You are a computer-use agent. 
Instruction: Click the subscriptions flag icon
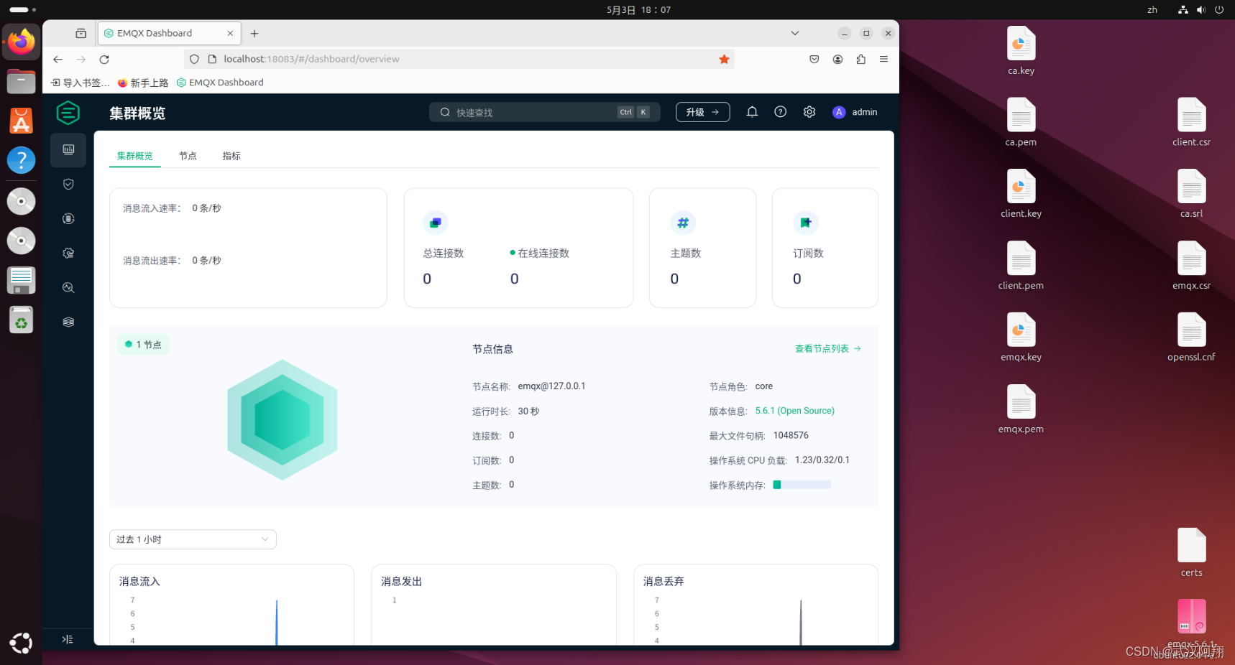[805, 223]
